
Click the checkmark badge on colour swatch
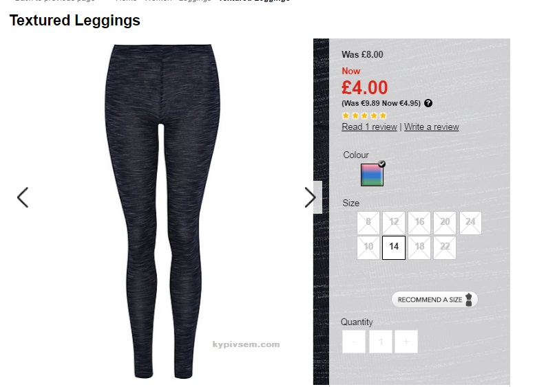click(x=382, y=164)
